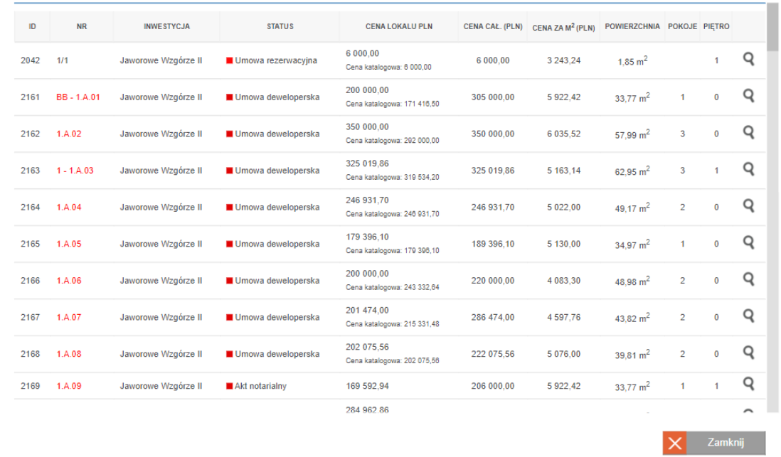Open details magnifier for row 2166
This screenshot has height=457, width=781.
[748, 280]
